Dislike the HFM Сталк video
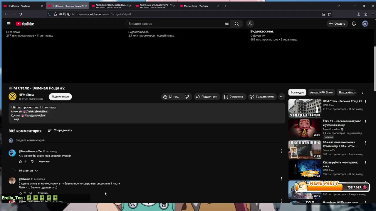 point(187,96)
